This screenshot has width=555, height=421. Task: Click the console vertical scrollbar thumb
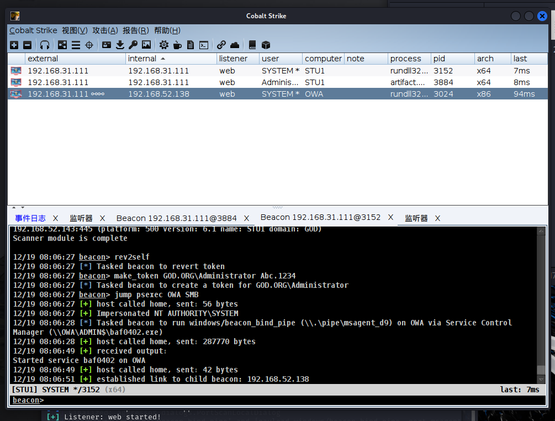[x=541, y=370]
